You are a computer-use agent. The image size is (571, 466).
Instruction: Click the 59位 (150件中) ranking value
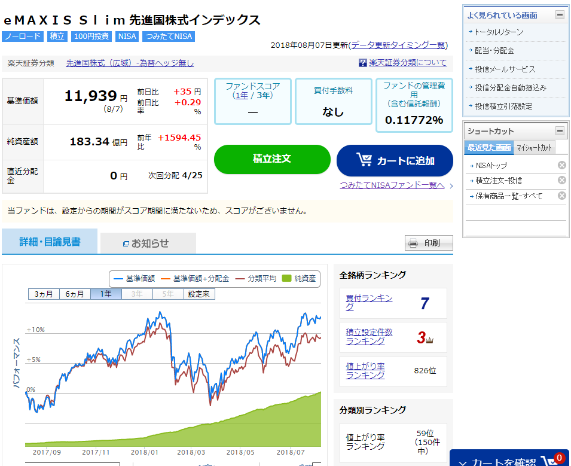click(x=427, y=442)
